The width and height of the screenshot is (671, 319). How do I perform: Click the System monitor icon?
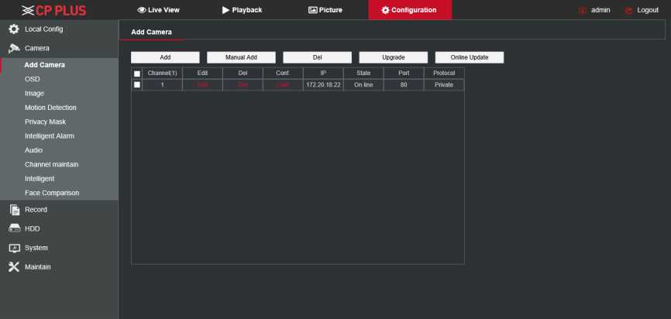(x=13, y=249)
